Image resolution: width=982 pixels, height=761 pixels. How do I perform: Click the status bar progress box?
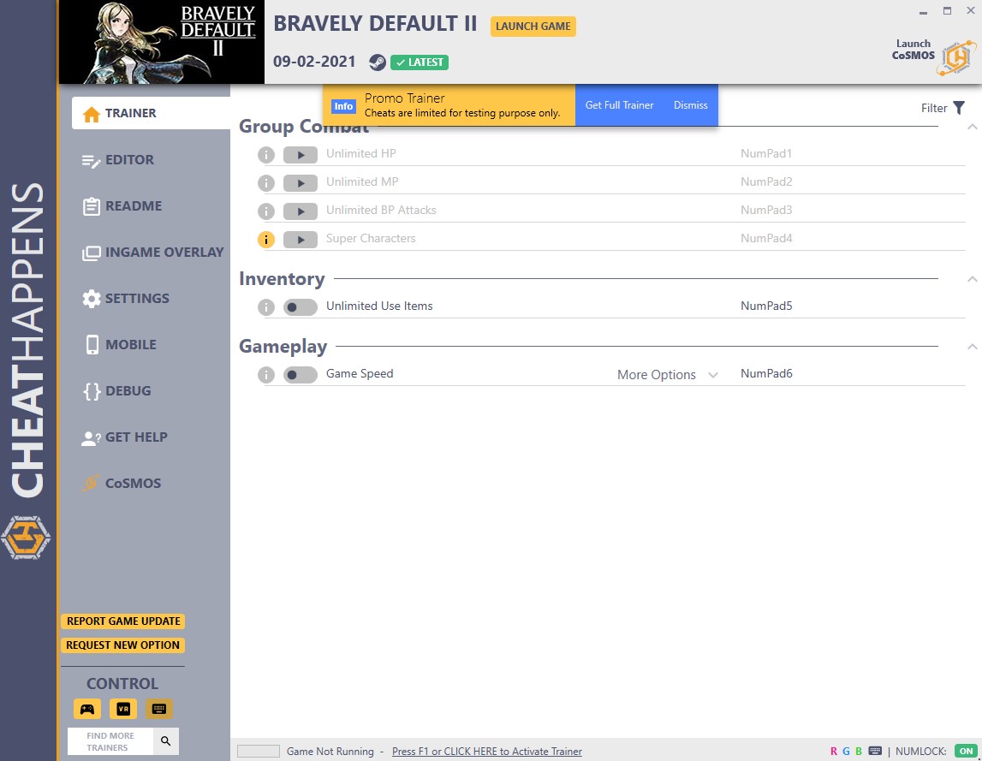[x=258, y=751]
